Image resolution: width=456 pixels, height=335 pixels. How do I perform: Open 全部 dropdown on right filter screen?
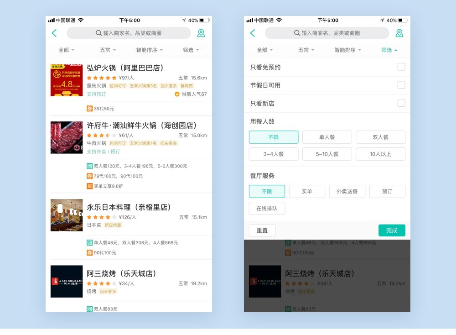pyautogui.click(x=264, y=50)
